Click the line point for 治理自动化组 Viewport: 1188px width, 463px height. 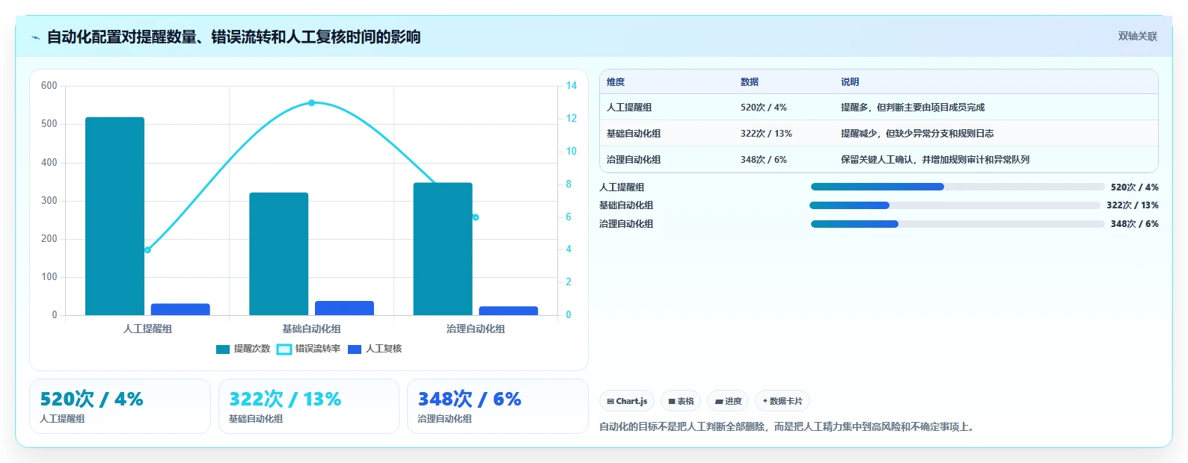point(476,217)
